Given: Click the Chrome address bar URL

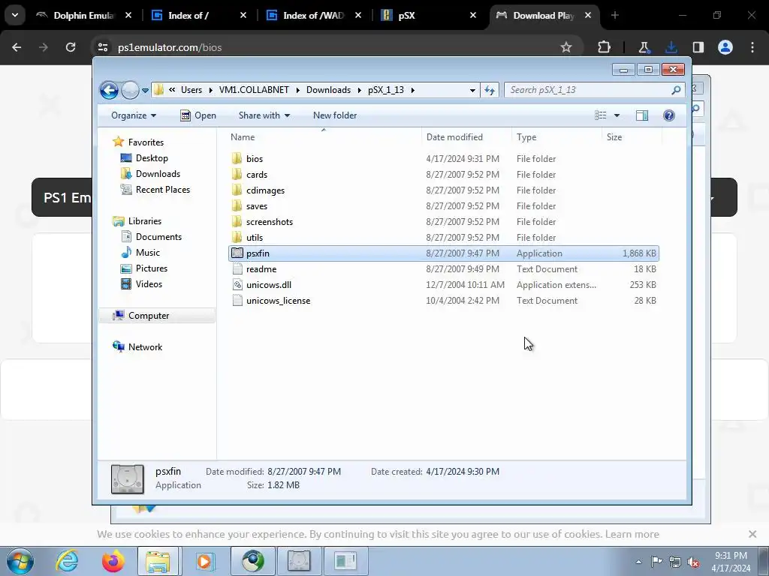Looking at the screenshot, I should [x=170, y=47].
